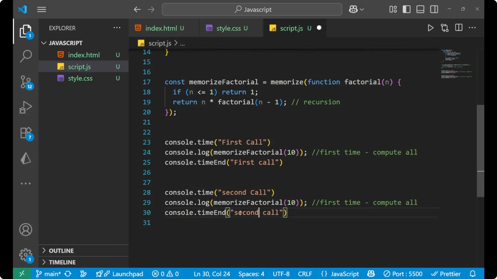The image size is (497, 279).
Task: Open Source Control view showing 12 changes
Action: tap(26, 82)
